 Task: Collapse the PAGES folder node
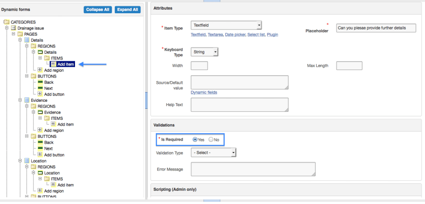click(13, 34)
